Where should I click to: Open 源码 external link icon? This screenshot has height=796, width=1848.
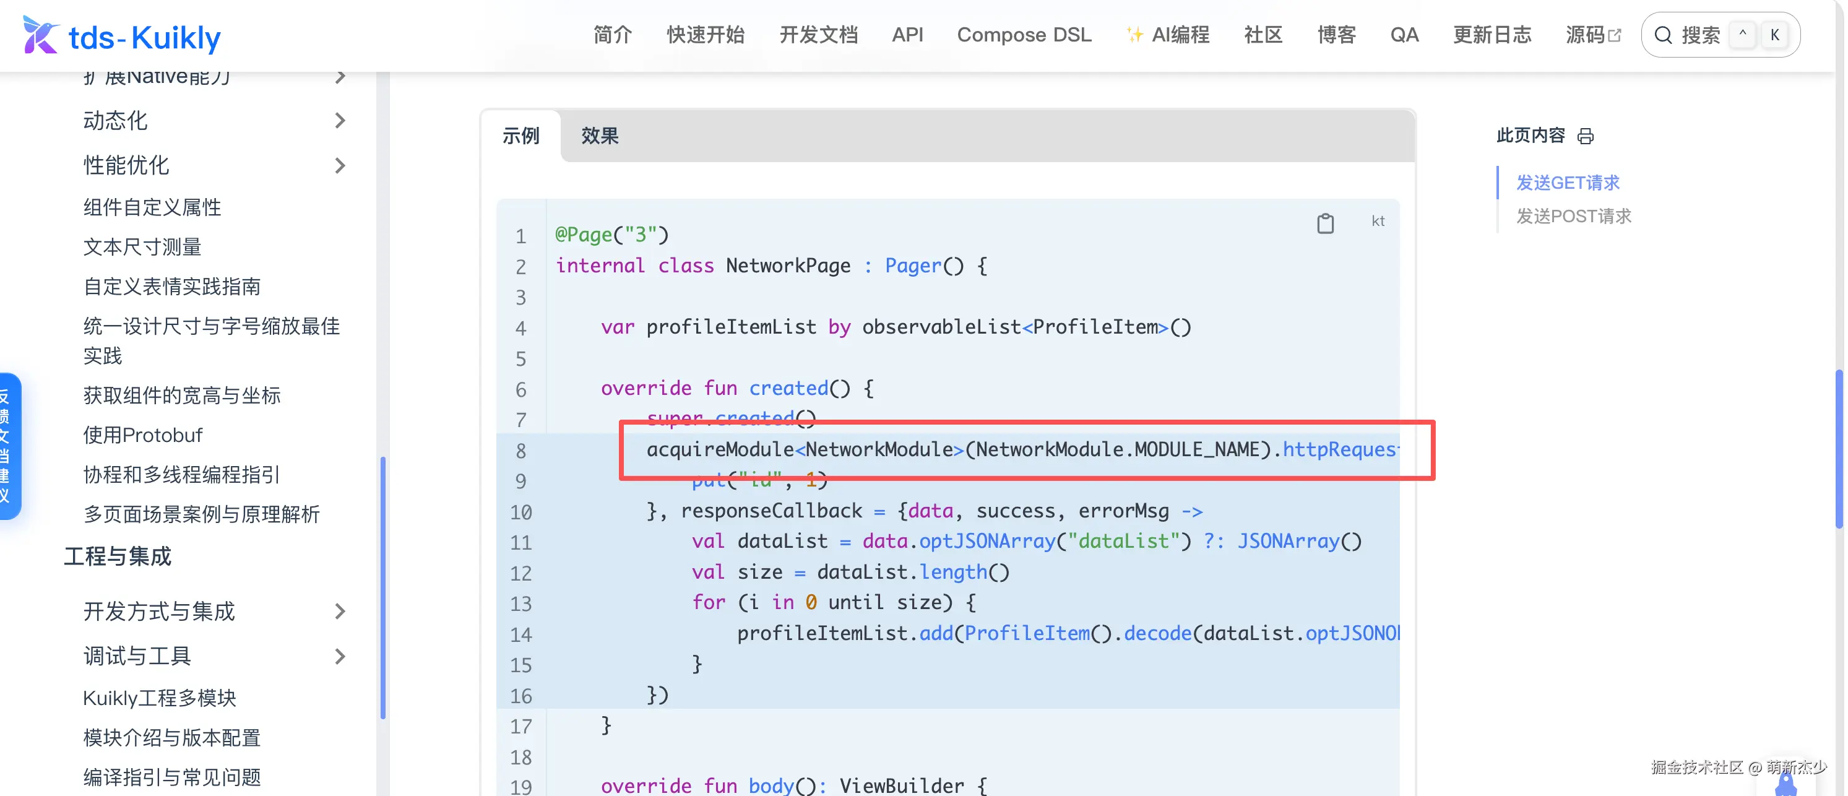click(x=1615, y=35)
